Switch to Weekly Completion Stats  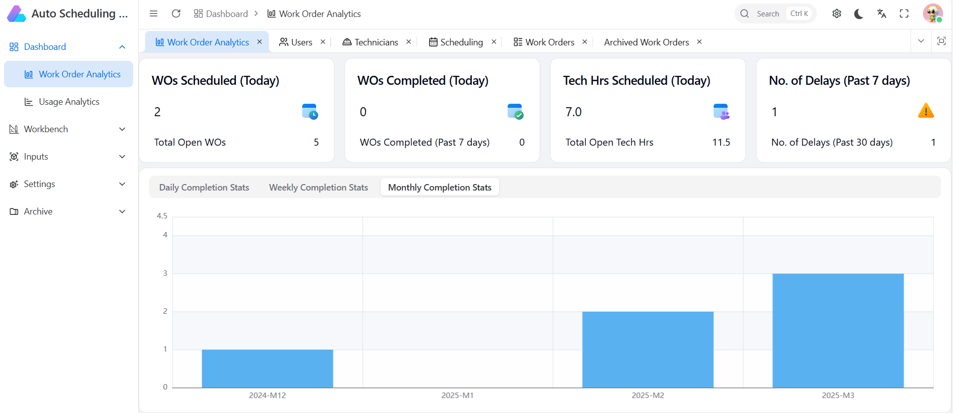318,188
